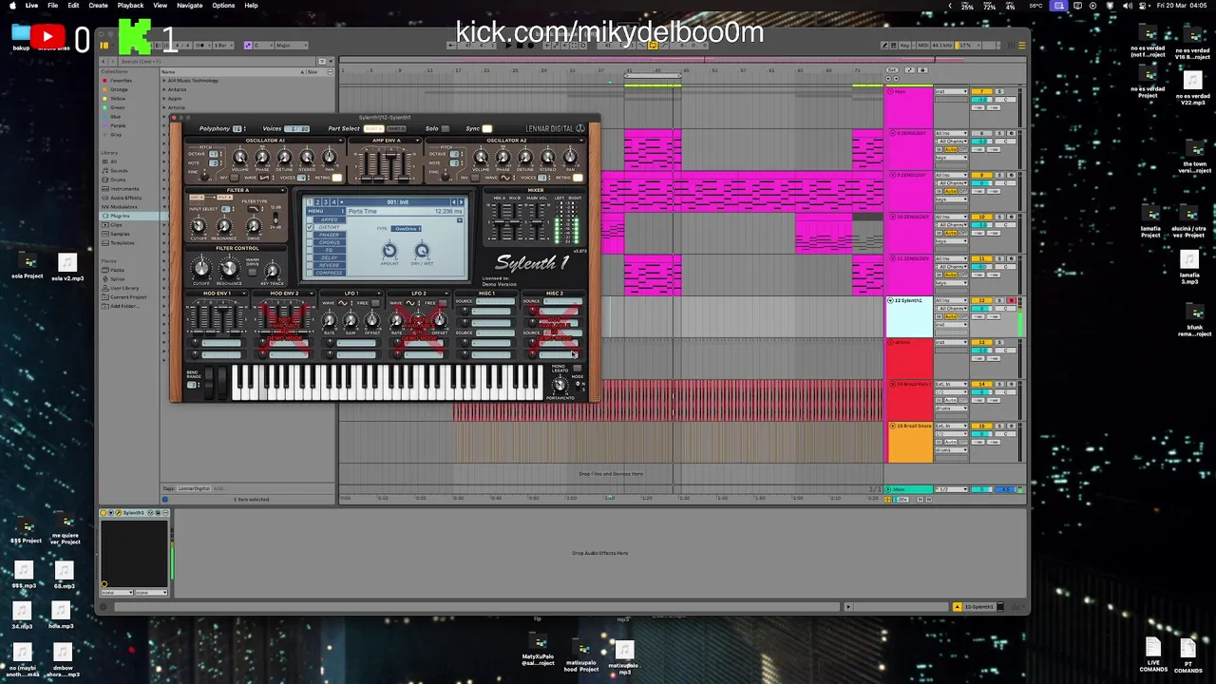Click distortion Amount knob
Viewport: 1216px width, 684px height.
point(389,251)
